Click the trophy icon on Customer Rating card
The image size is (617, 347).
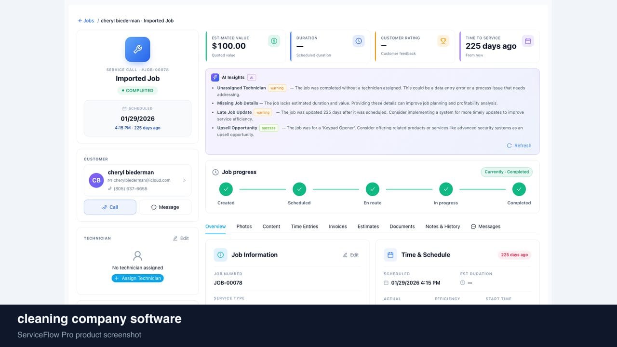tap(443, 41)
